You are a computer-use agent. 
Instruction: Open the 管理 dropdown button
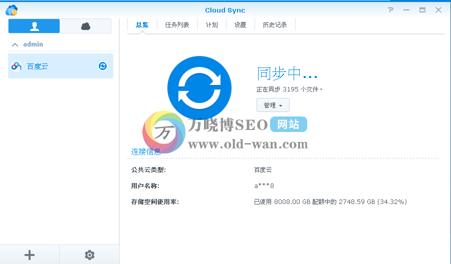tap(273, 105)
